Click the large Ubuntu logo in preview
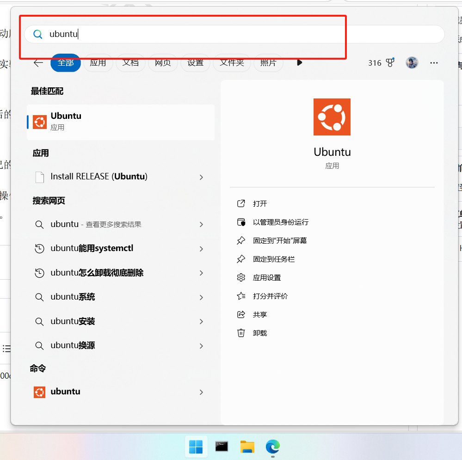Screen dimensions: 462x460 coord(332,117)
